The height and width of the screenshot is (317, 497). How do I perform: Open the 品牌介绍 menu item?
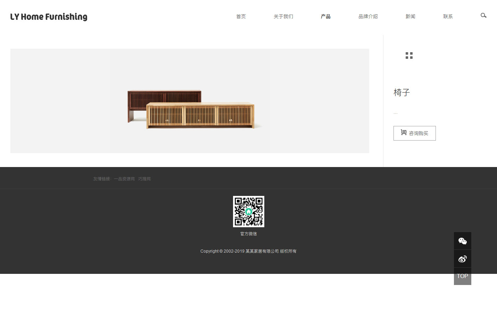tap(368, 16)
